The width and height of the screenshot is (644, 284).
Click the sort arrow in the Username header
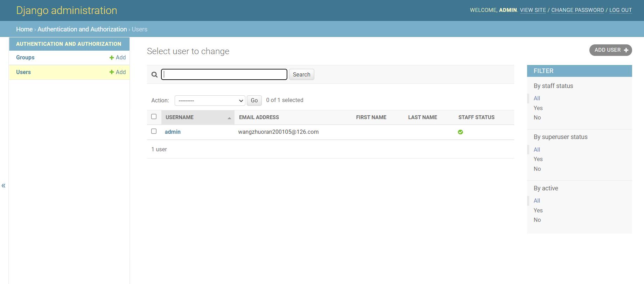click(x=229, y=118)
